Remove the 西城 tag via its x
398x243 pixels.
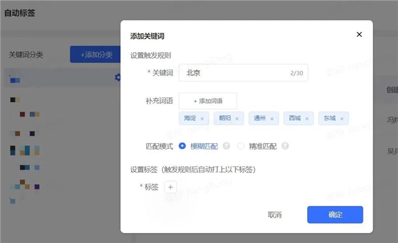[307, 119]
